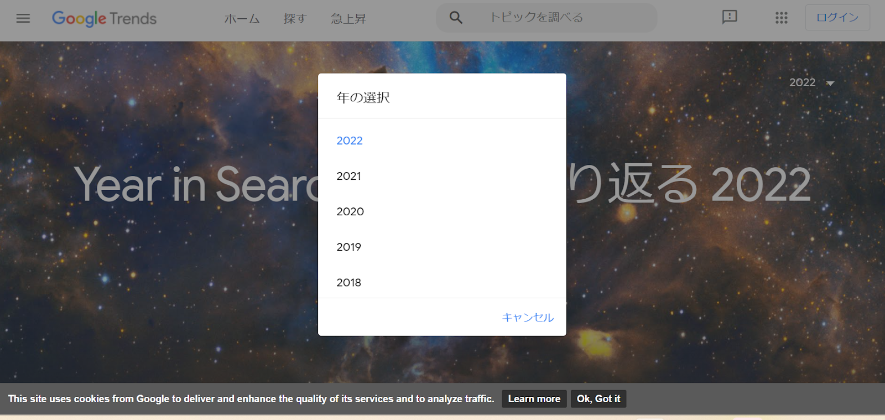The width and height of the screenshot is (885, 420).
Task: Open the hamburger main menu
Action: [x=23, y=18]
